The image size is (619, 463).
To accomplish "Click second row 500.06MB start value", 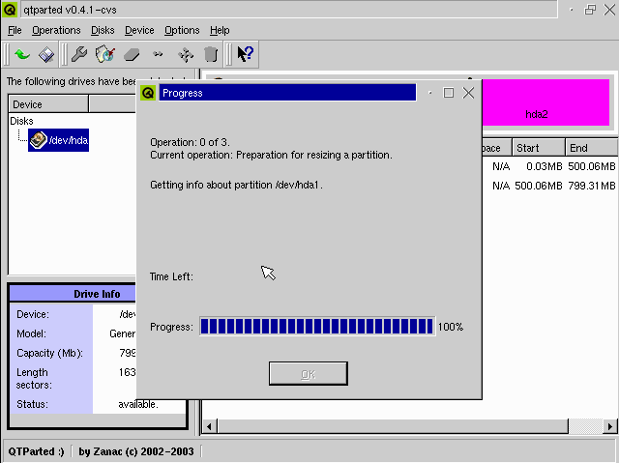I will pos(539,186).
